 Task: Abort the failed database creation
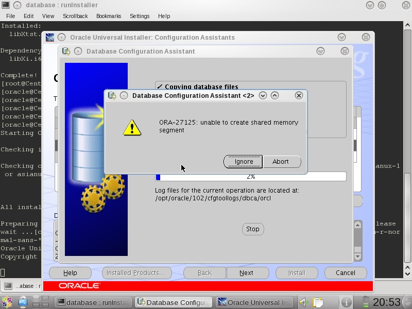pos(282,161)
